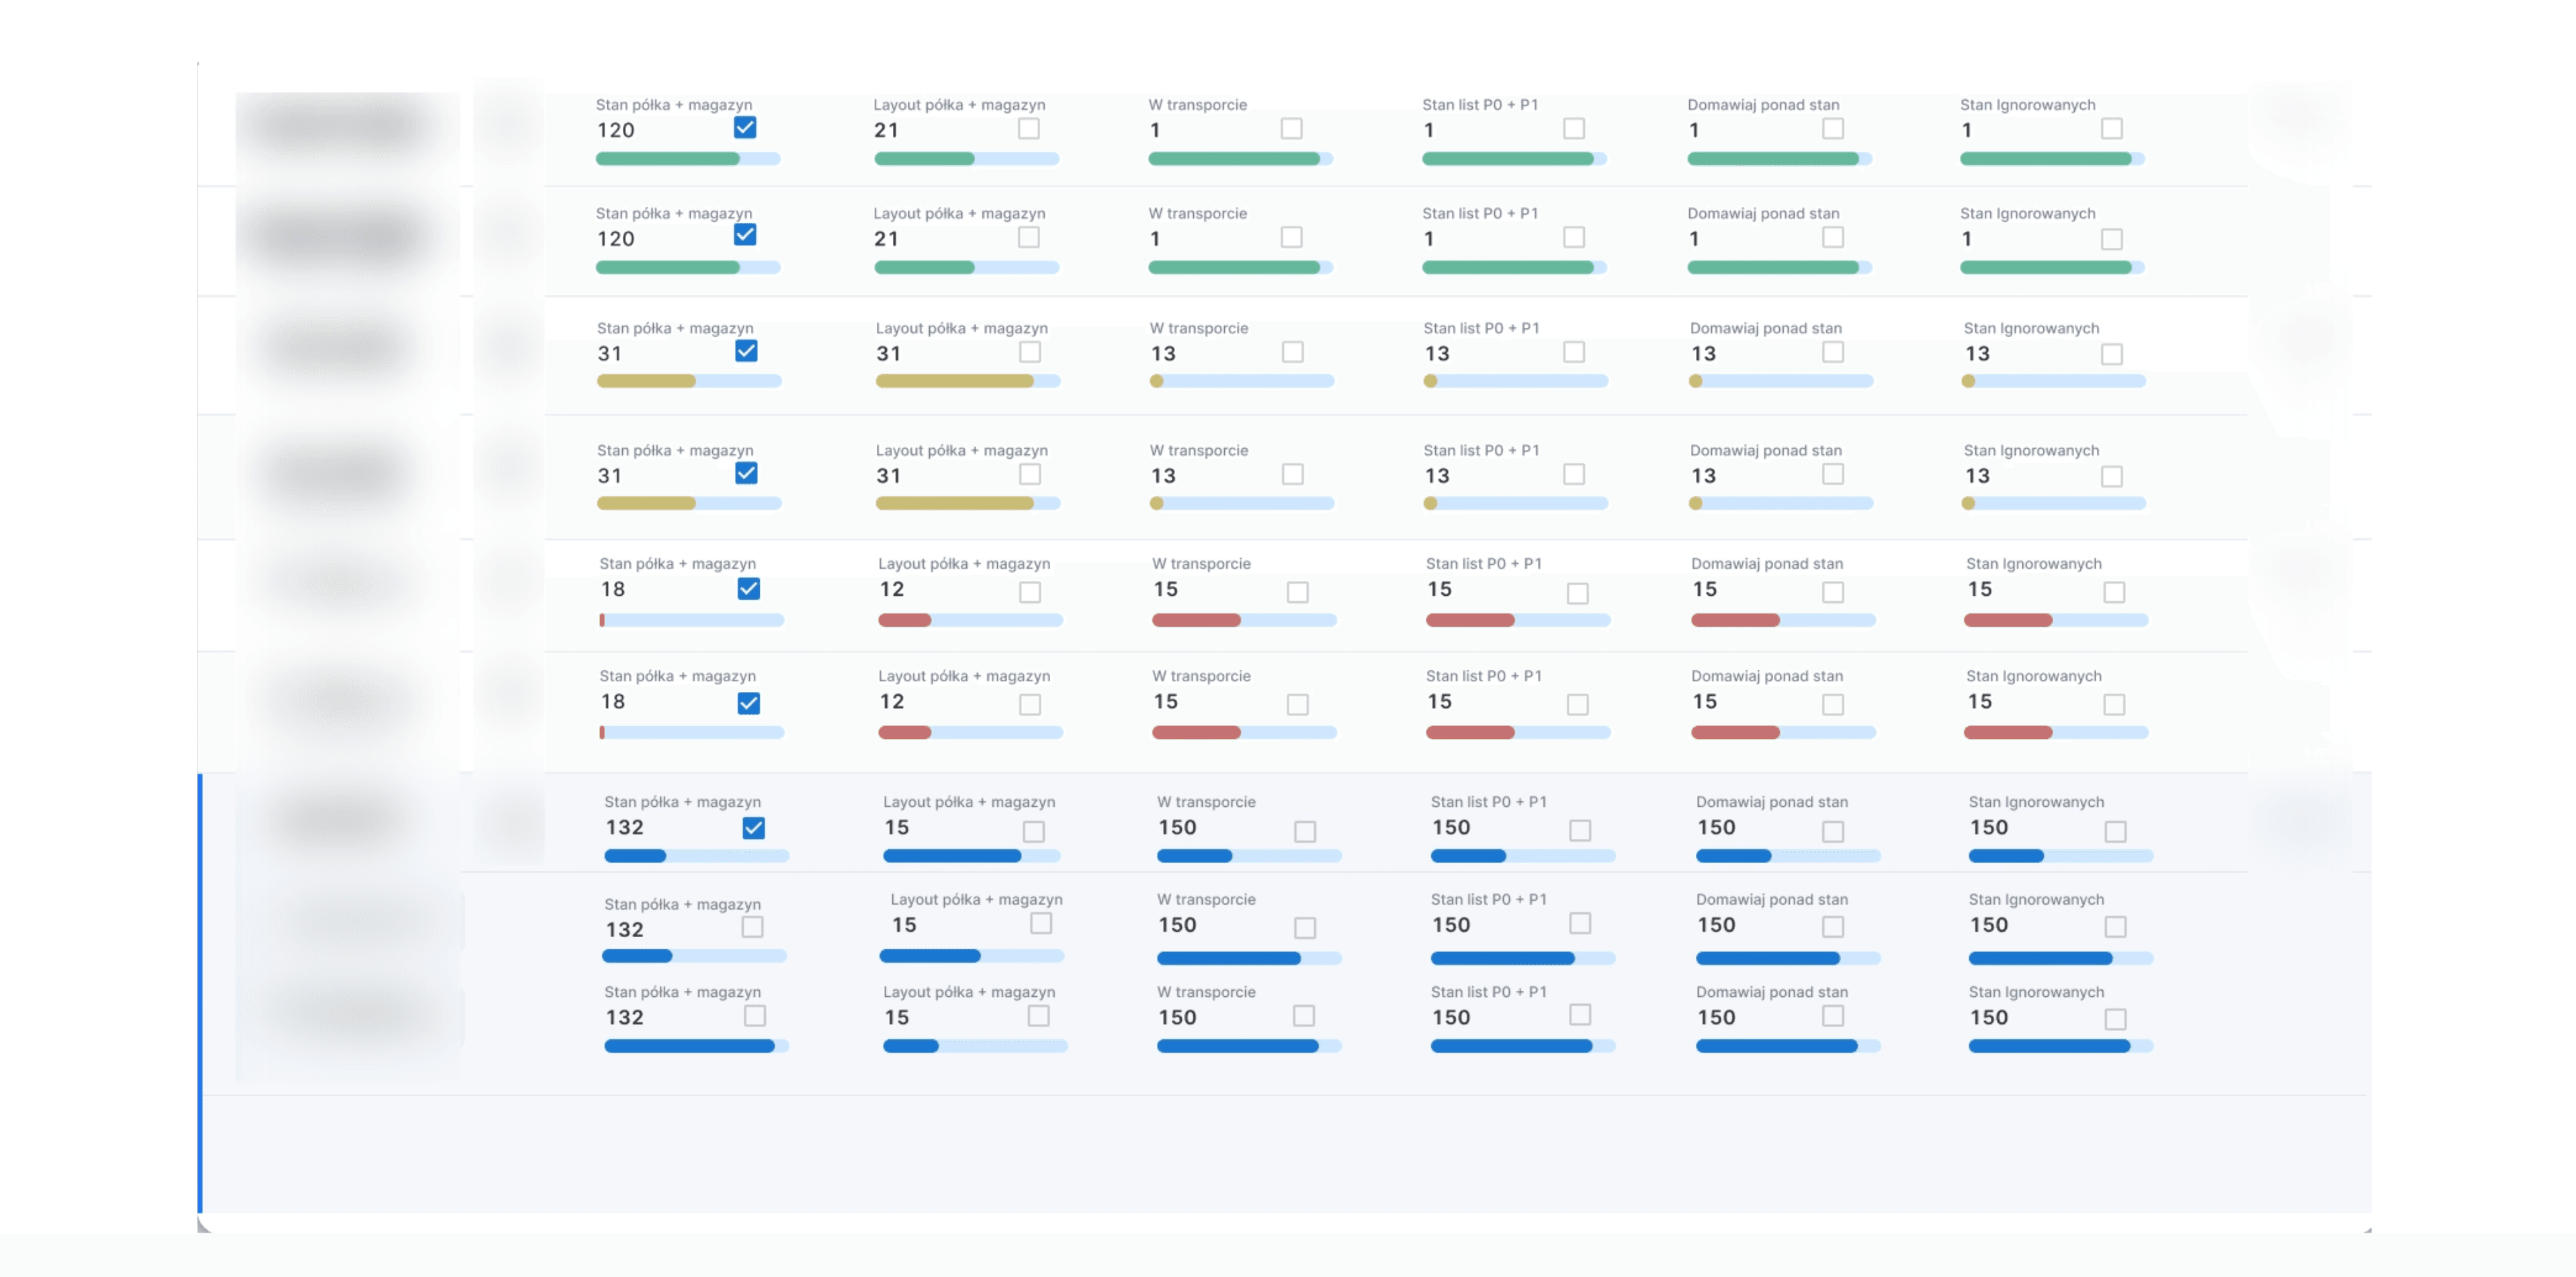2576x1277 pixels.
Task: Select Stan półka value 31 in first yellow row
Action: (610, 354)
